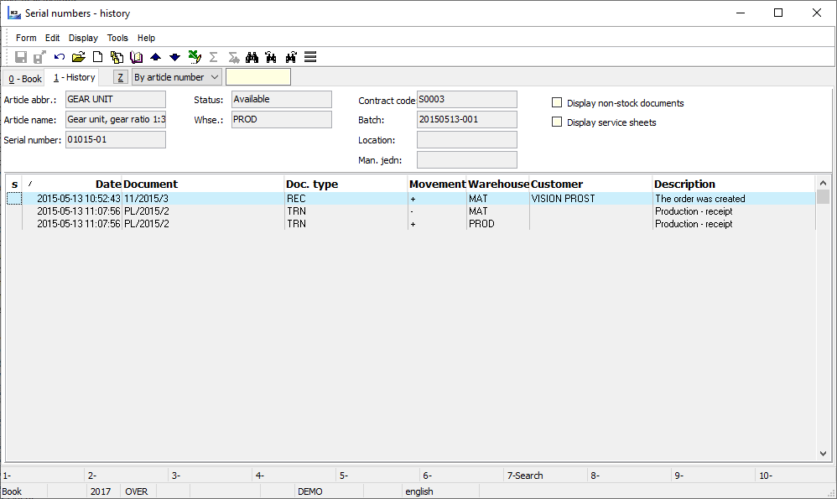Screen dimensions: 837x499
Task: Open the Form menu
Action: tap(26, 38)
